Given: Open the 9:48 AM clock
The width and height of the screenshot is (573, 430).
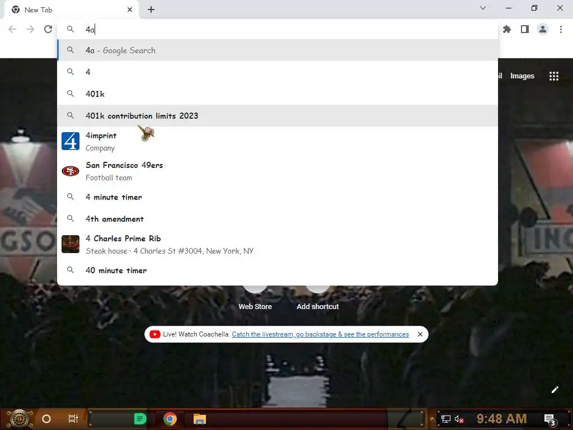Looking at the screenshot, I should pyautogui.click(x=501, y=418).
